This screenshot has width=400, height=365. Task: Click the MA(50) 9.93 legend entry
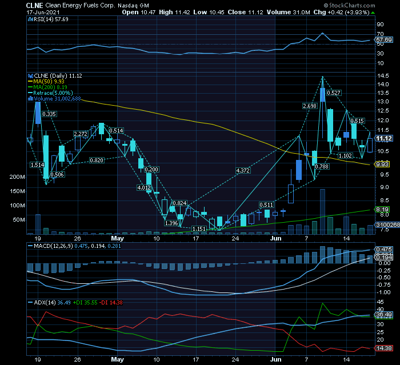[x=46, y=81]
